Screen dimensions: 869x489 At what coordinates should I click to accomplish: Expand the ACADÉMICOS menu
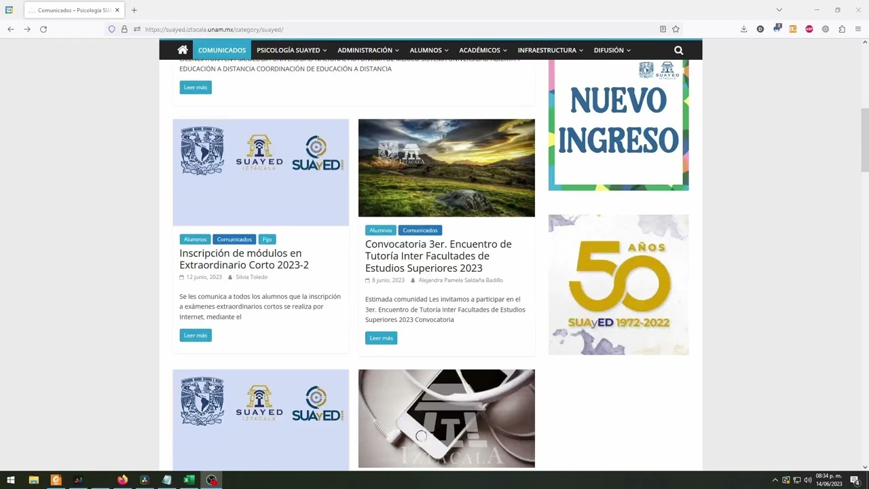pyautogui.click(x=483, y=50)
